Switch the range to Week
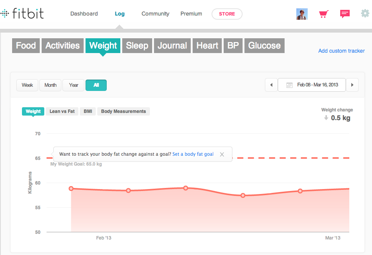This screenshot has width=372, height=255. (27, 85)
